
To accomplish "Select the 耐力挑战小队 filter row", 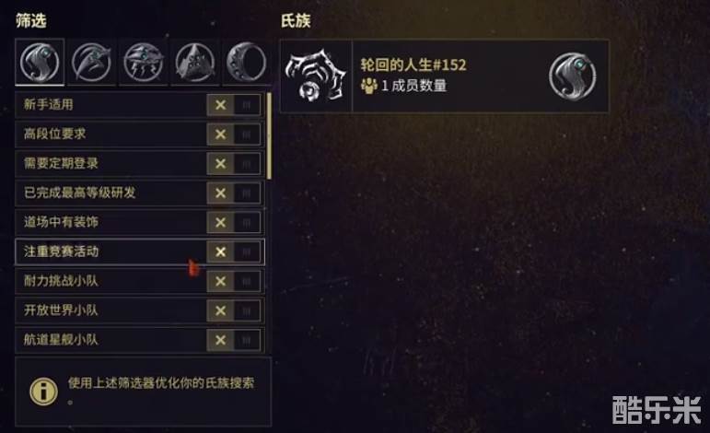I will pos(140,281).
